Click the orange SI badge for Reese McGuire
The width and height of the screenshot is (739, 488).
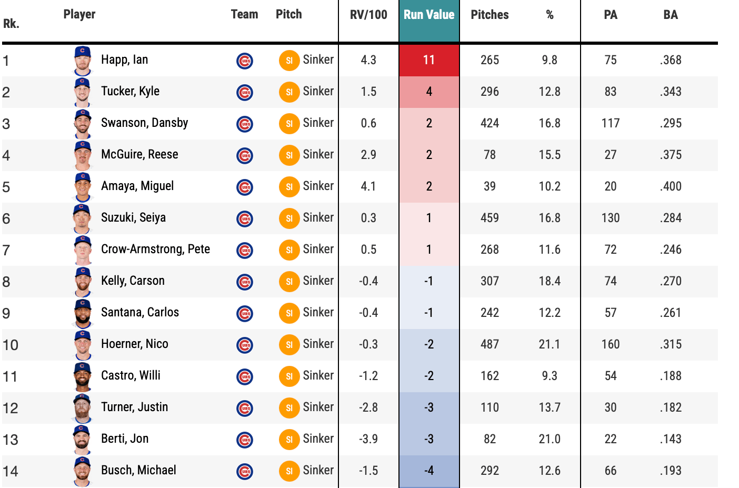(x=289, y=155)
